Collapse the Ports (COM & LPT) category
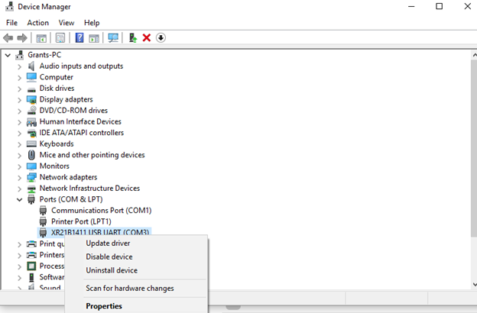477x313 pixels. point(19,200)
